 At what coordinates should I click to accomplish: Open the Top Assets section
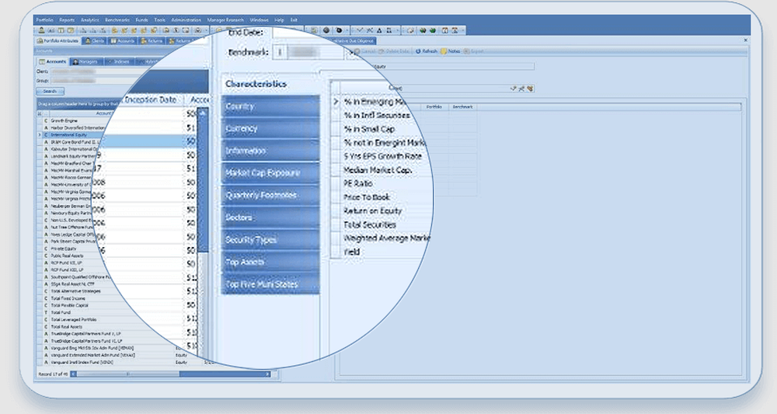pos(270,263)
